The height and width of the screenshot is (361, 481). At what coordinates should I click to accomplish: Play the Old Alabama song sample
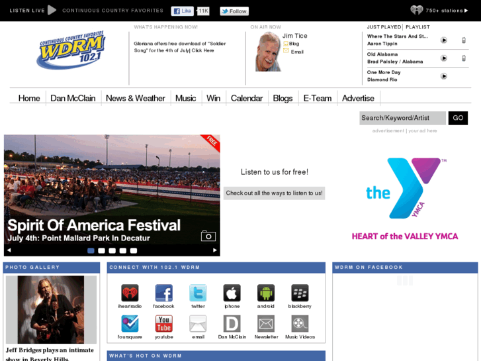pyautogui.click(x=443, y=58)
